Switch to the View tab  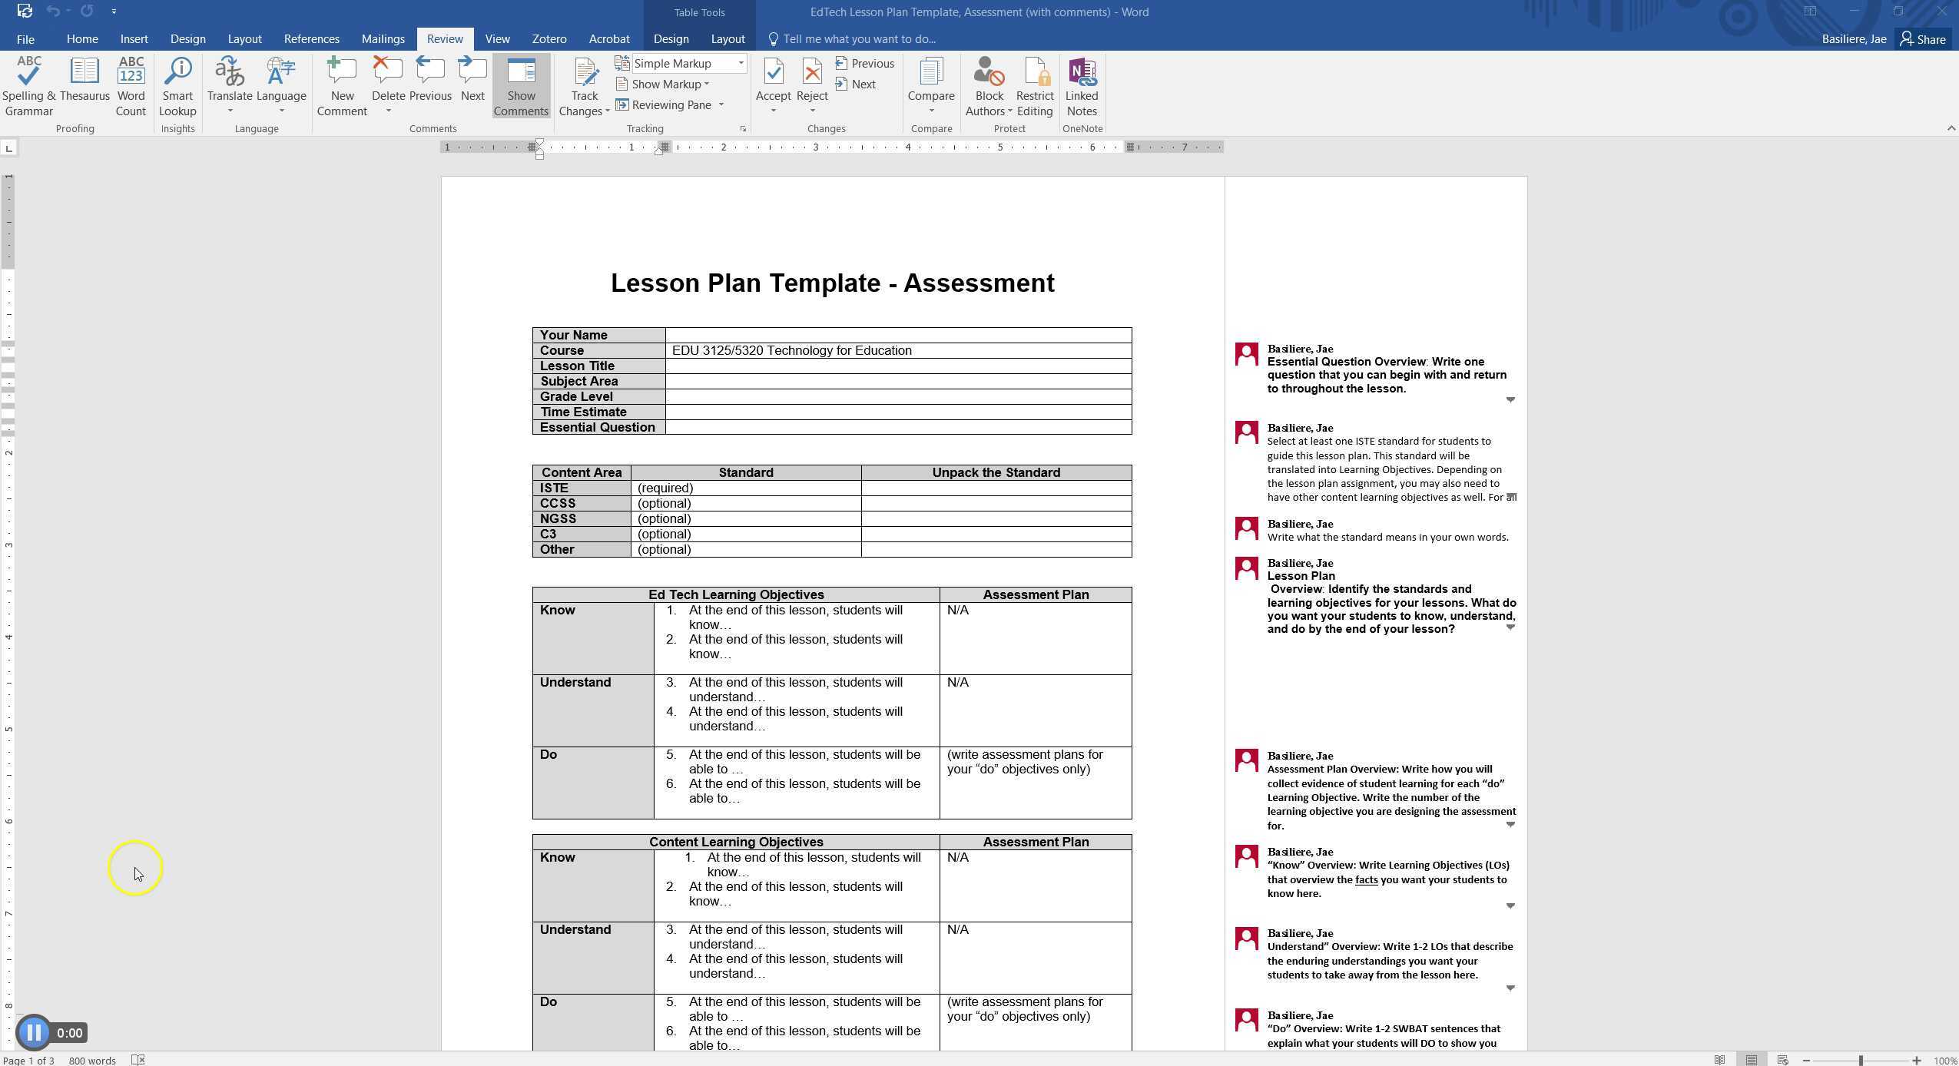click(x=497, y=38)
